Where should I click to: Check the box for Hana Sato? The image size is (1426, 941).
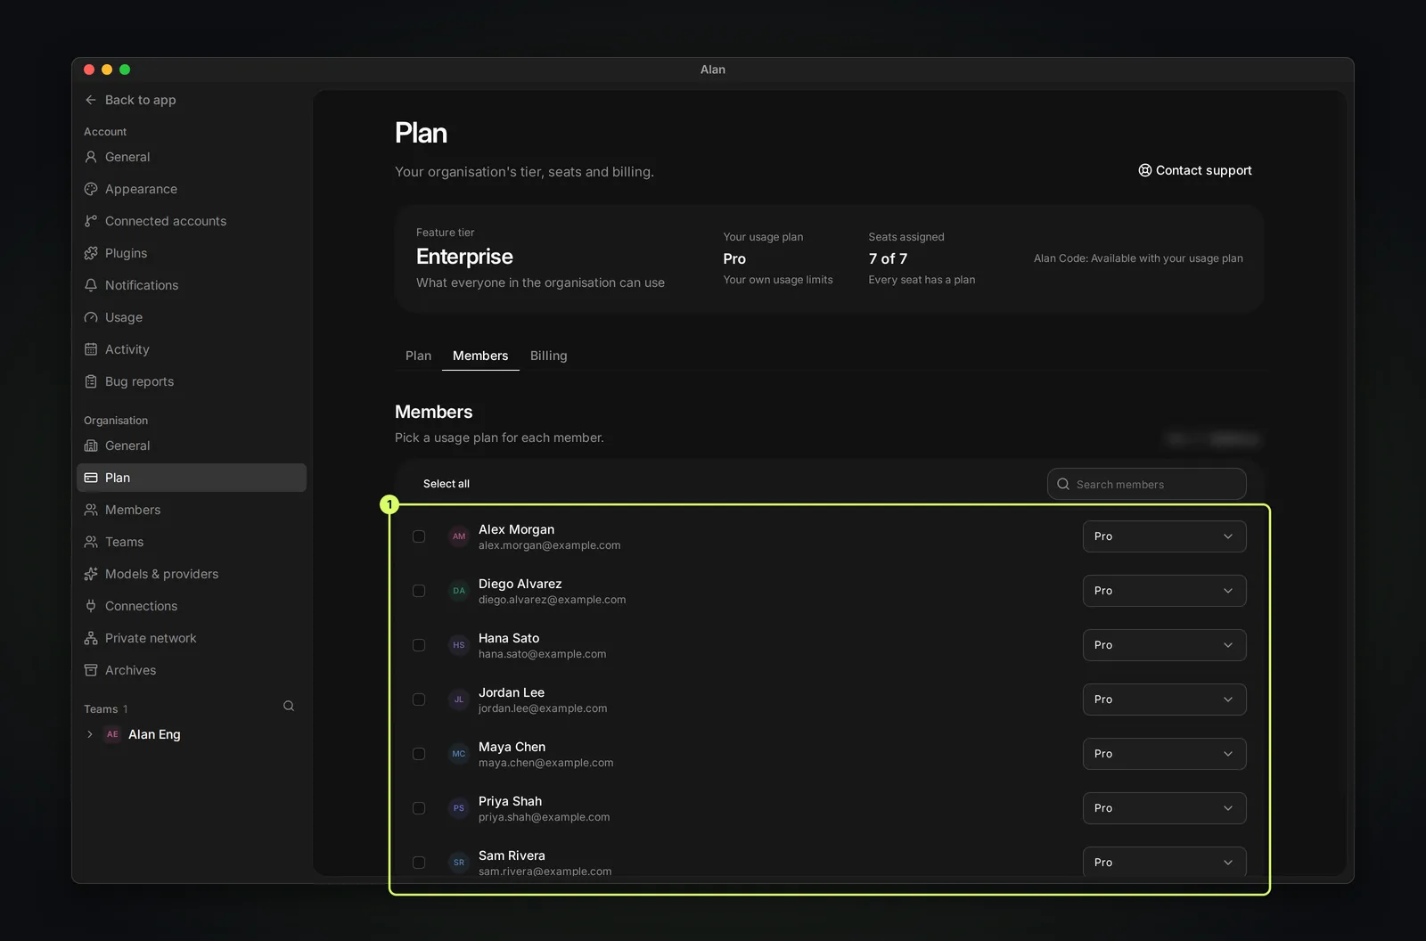pos(419,645)
